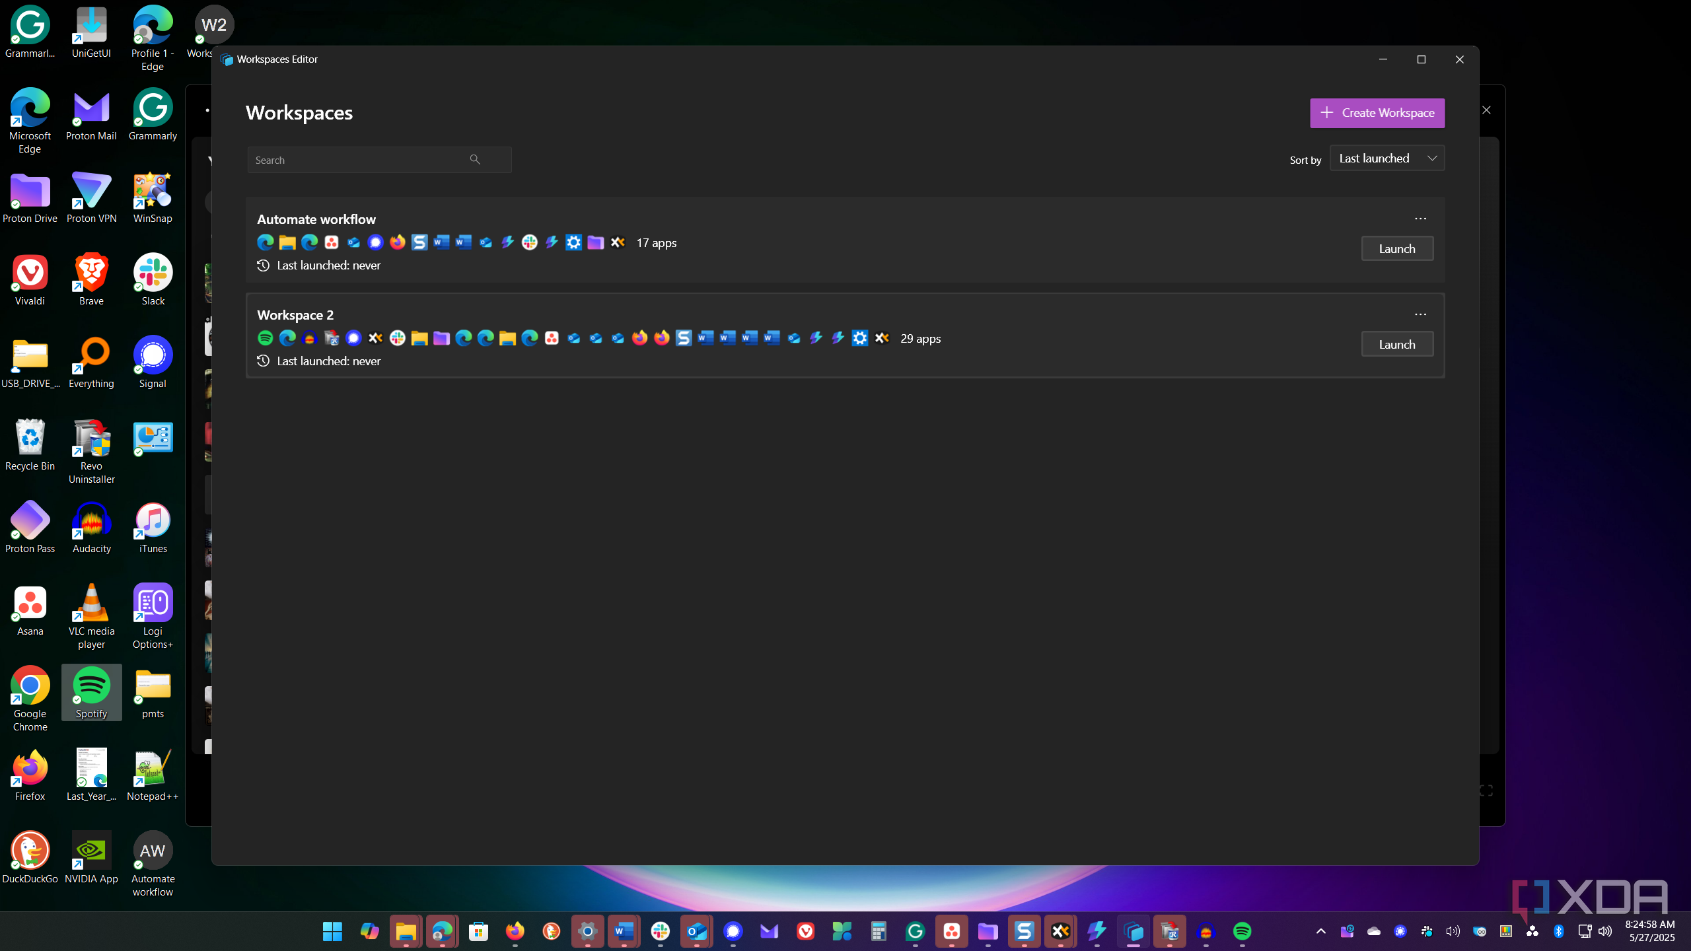1691x951 pixels.
Task: Open the clock and date flyout
Action: 1650,931
